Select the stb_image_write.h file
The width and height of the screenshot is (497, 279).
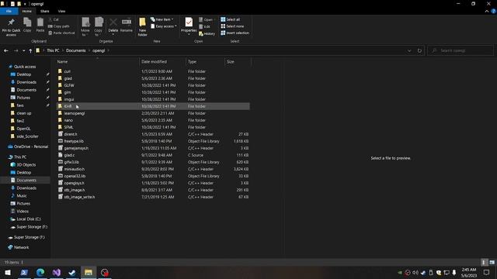[153, 197]
